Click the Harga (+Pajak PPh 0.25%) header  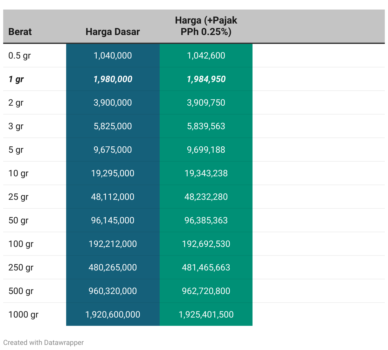[206, 26]
